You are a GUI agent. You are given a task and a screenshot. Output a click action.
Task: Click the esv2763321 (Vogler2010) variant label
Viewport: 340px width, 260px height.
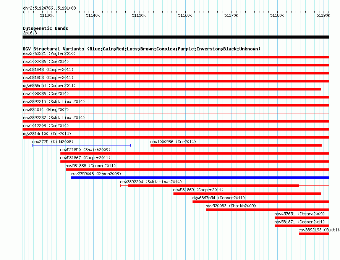pyautogui.click(x=49, y=53)
